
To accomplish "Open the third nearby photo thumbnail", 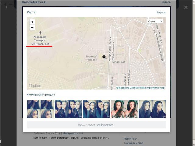I will tap(96, 109).
